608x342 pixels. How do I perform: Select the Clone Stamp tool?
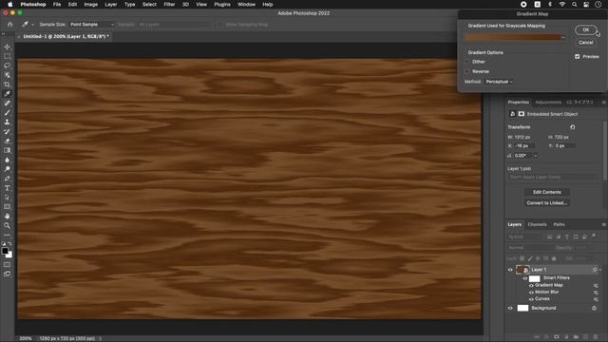coord(7,122)
